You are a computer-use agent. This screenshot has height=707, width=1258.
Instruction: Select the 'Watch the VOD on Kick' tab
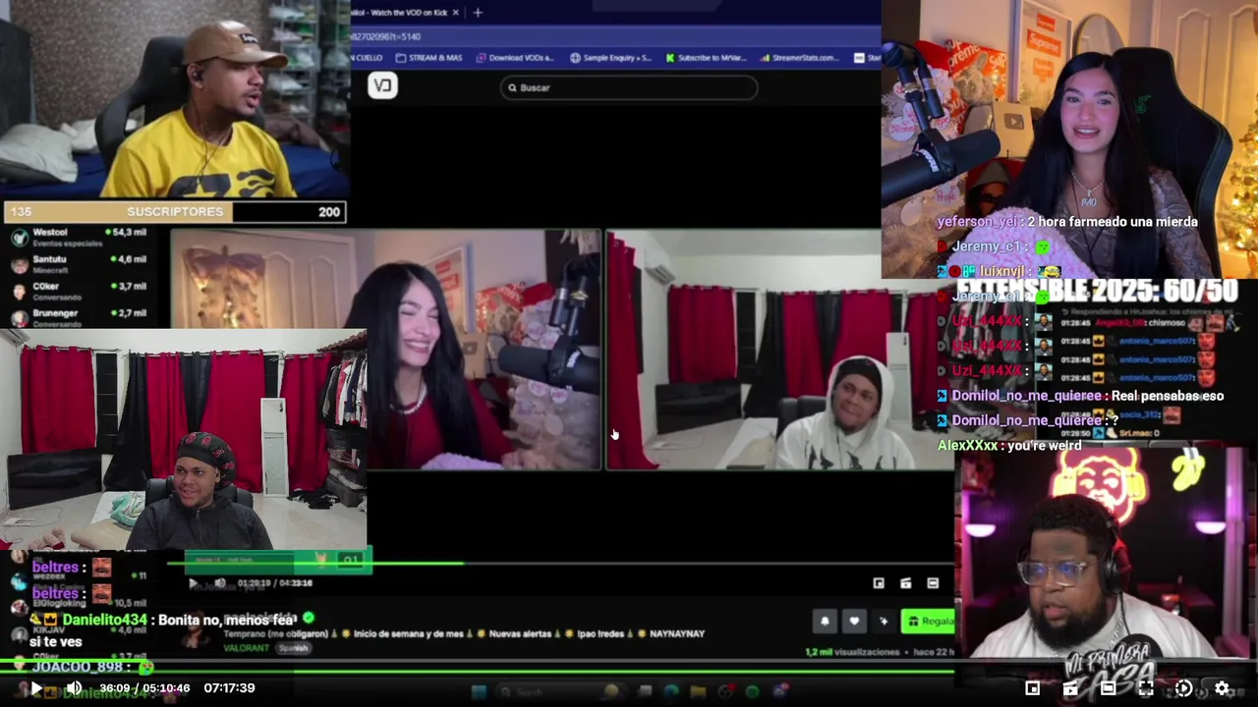pyautogui.click(x=400, y=13)
